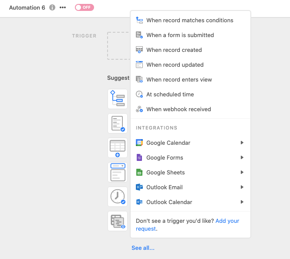Open the three-dot more options menu
290x259 pixels.
(x=63, y=7)
